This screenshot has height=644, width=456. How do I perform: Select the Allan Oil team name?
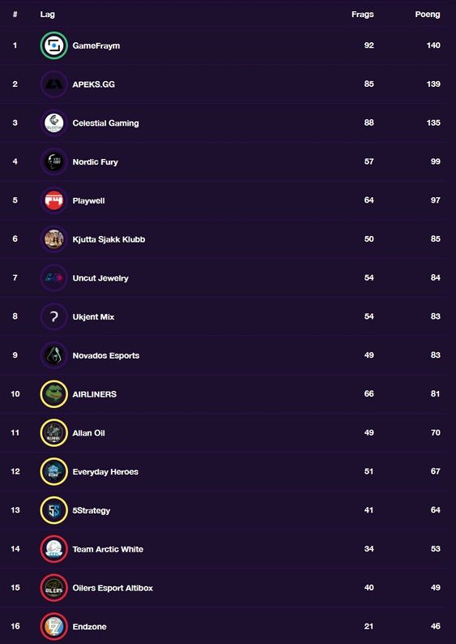[x=88, y=433]
